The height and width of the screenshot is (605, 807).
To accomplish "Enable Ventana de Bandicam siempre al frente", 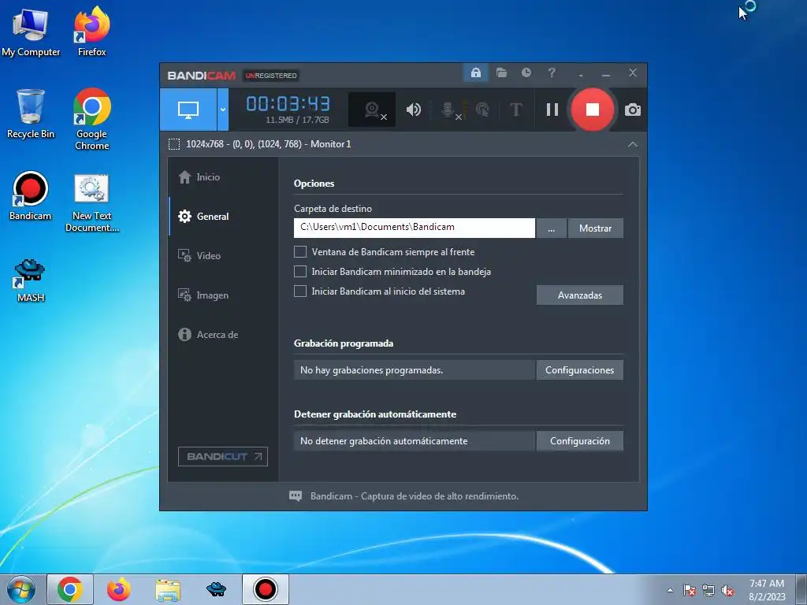I will tap(300, 252).
